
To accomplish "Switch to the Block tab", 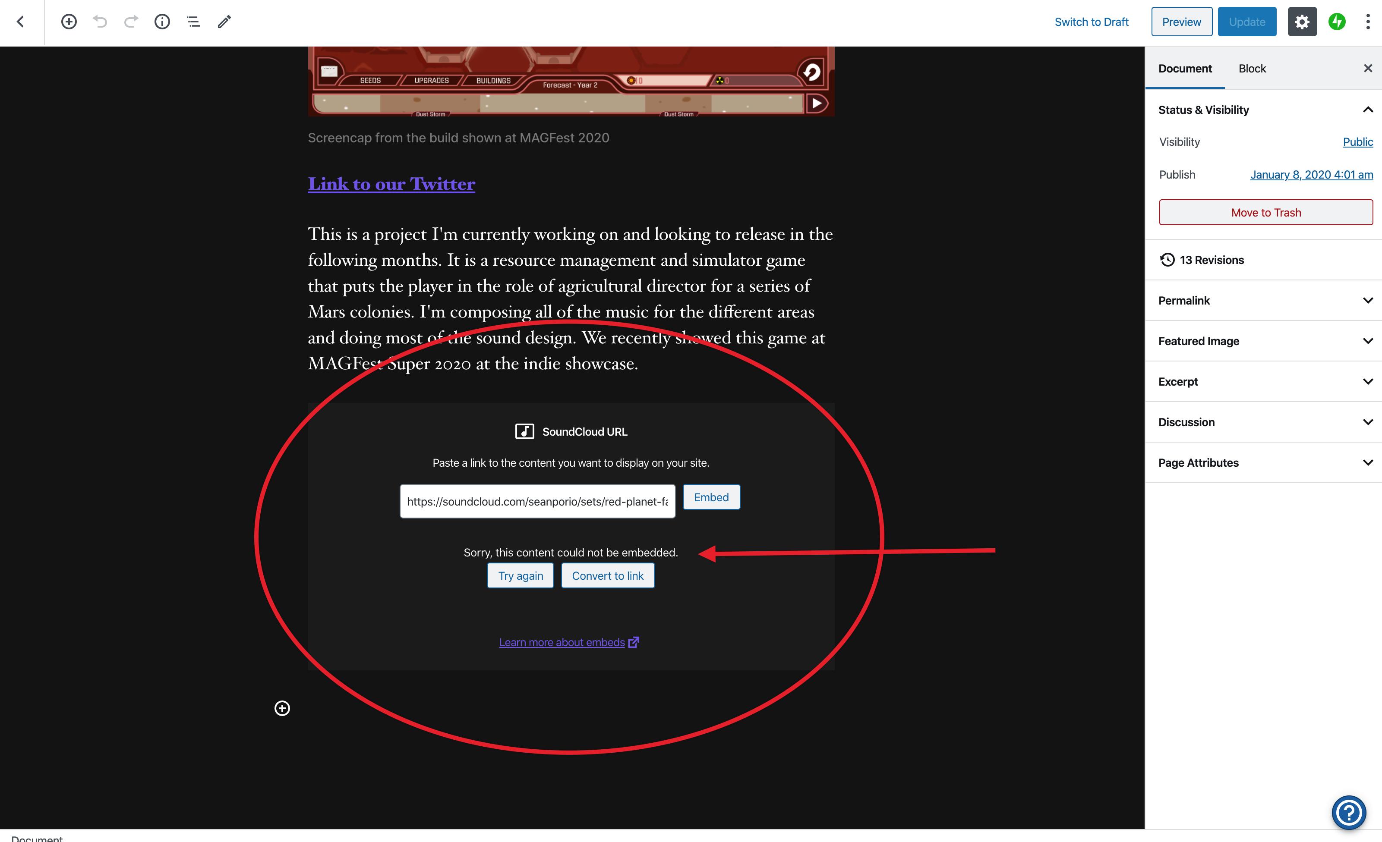I will [x=1252, y=68].
